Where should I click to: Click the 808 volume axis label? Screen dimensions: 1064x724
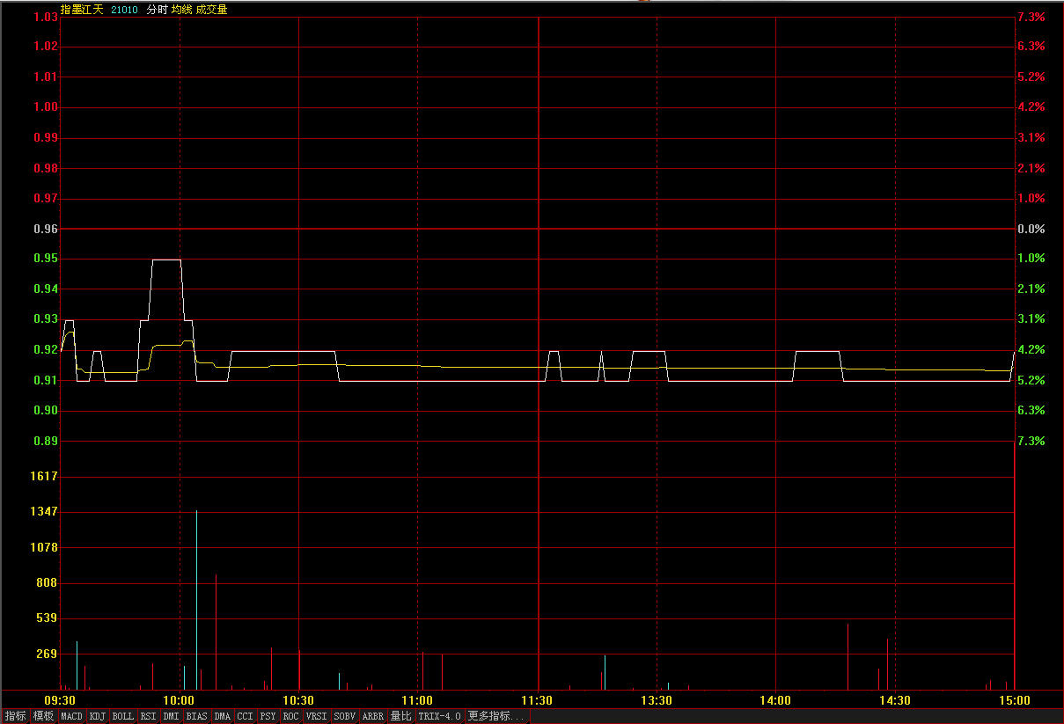click(x=48, y=582)
